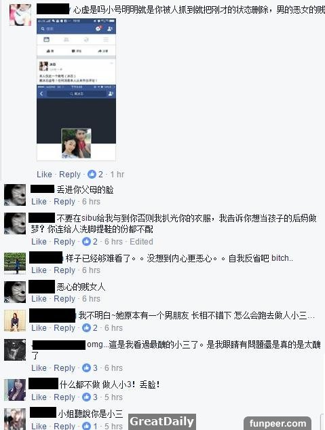The width and height of the screenshot is (325, 430).
Task: Click the like icon on 什么都不做 comment
Action: [86, 397]
